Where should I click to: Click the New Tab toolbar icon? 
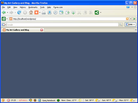(61, 12)
